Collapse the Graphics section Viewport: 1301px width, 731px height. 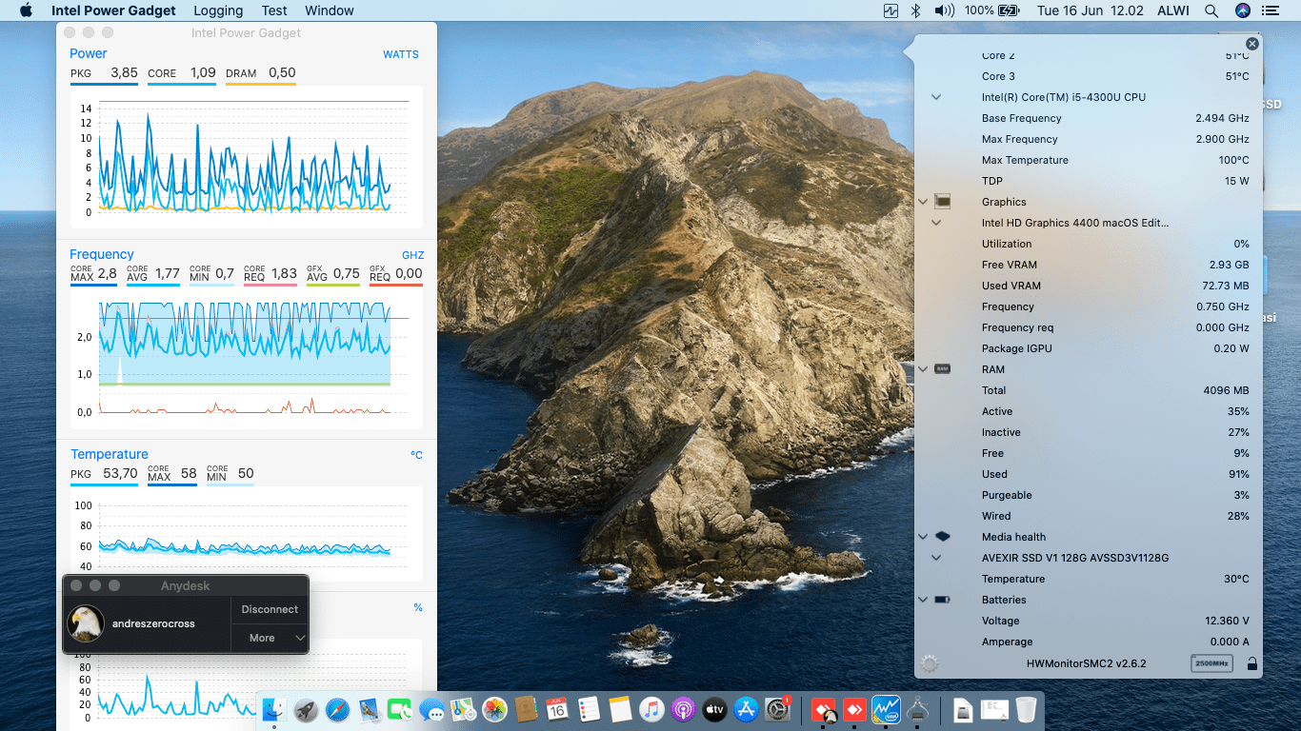click(x=922, y=202)
